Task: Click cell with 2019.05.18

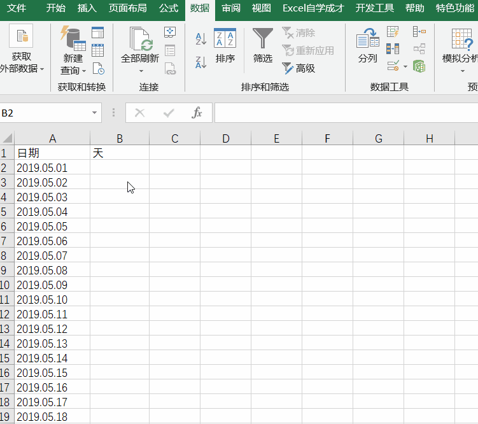Action: point(52,416)
